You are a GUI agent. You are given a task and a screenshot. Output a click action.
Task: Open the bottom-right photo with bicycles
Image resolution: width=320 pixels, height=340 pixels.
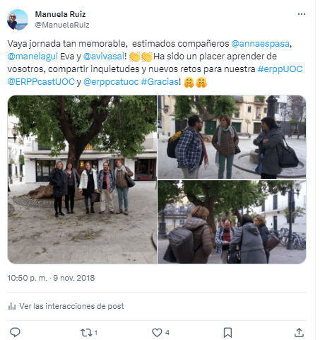tap(232, 222)
